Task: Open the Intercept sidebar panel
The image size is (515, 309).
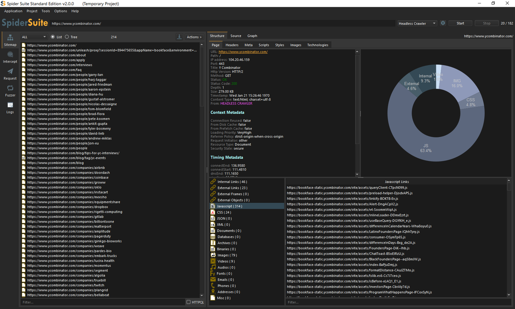Action: click(10, 57)
